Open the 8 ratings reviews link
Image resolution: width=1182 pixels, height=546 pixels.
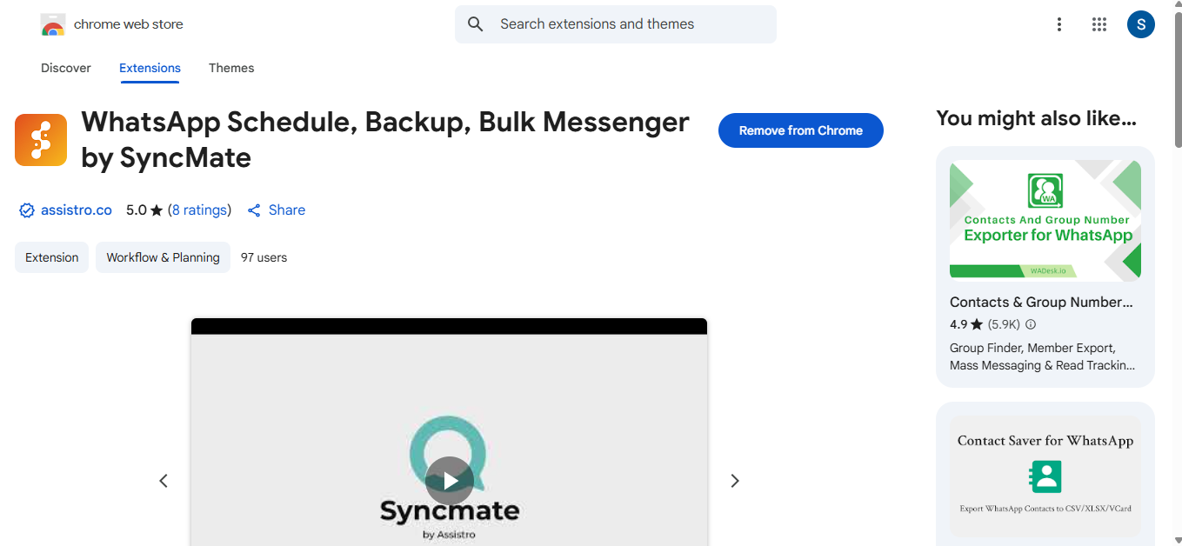(x=199, y=210)
